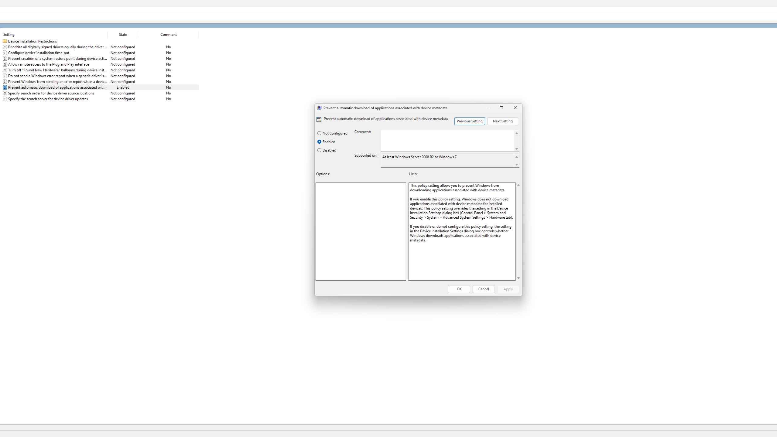
Task: Sort by the Comment column header
Action: click(x=169, y=35)
